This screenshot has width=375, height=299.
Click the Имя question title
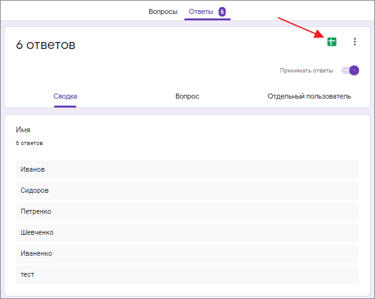coord(23,130)
